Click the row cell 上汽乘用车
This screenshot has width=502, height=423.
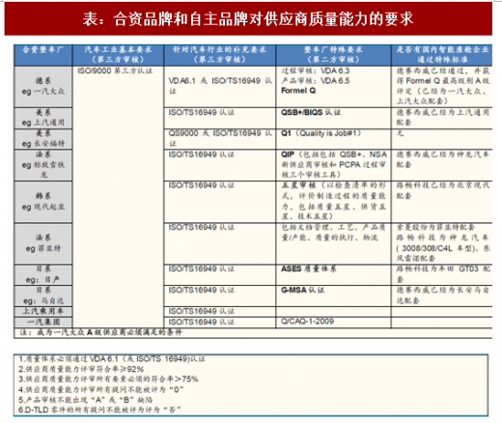(43, 311)
